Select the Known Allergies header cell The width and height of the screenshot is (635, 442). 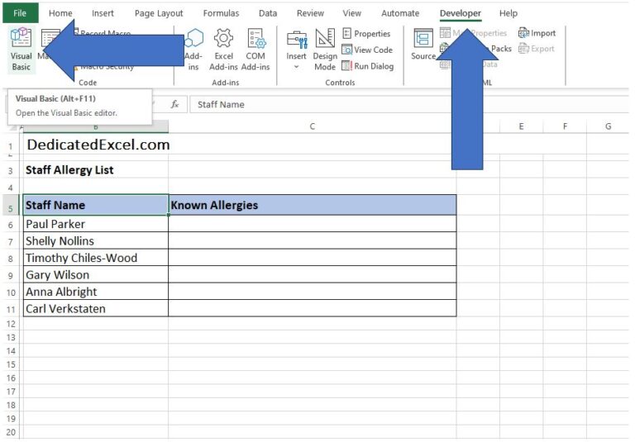click(x=312, y=205)
